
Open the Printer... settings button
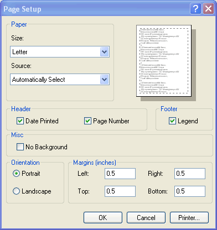tap(189, 218)
